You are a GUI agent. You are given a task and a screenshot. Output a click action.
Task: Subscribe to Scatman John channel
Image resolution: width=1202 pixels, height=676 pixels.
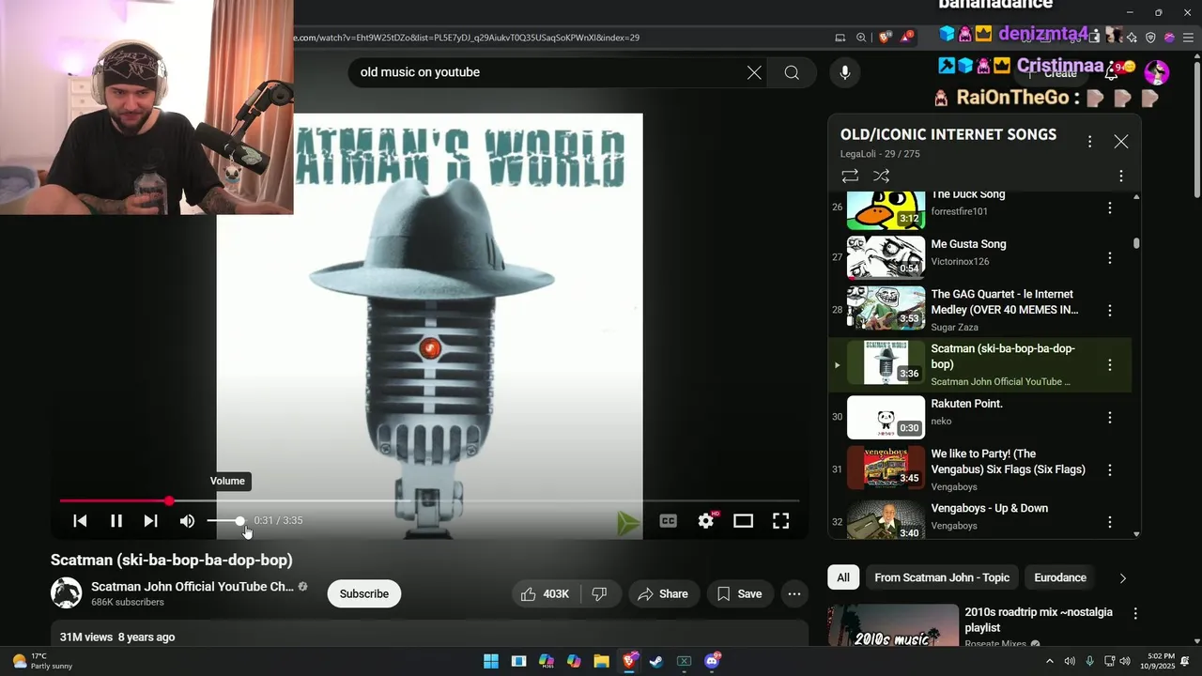[364, 593]
